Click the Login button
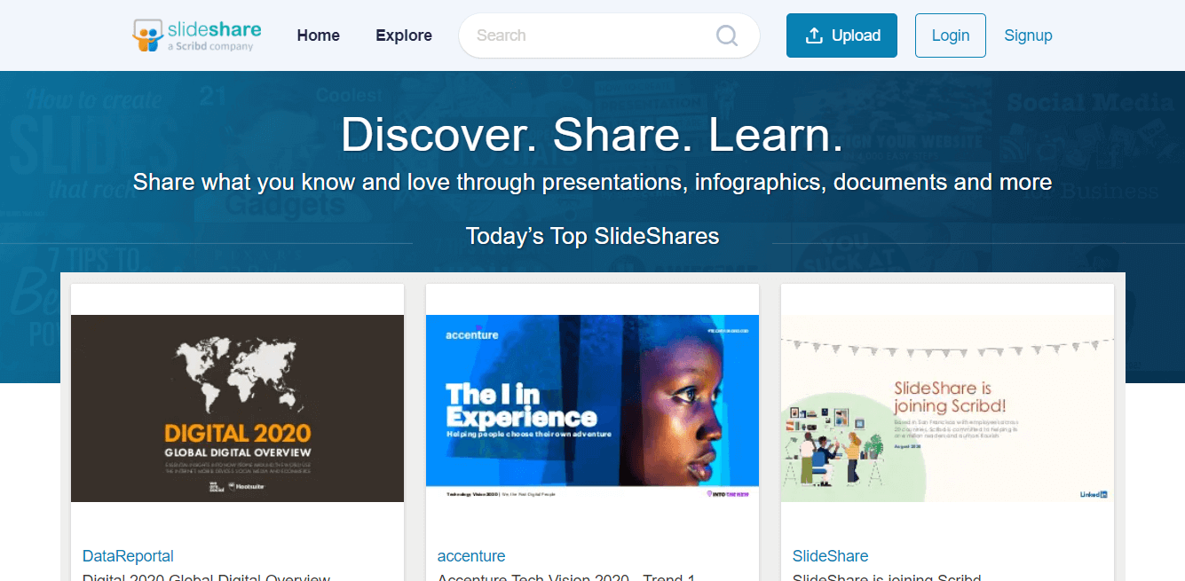Viewport: 1185px width, 581px height. coord(951,35)
